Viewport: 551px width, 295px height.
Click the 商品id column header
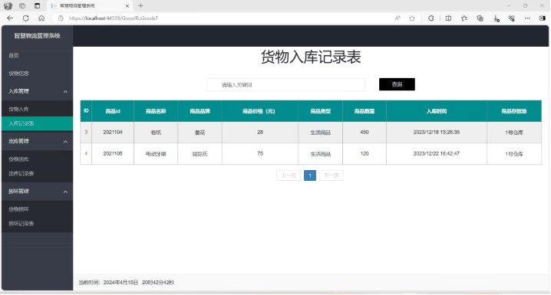click(x=113, y=111)
